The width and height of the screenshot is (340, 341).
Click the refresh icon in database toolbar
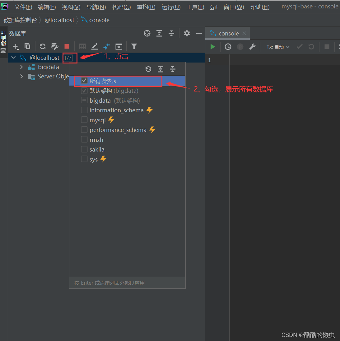(x=43, y=46)
